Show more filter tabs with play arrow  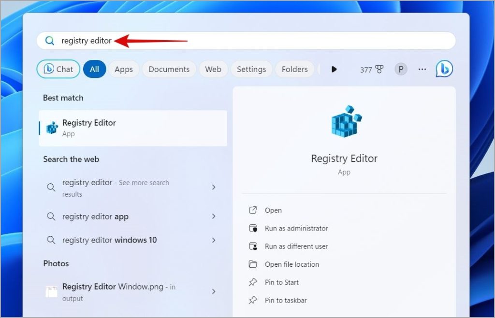pyautogui.click(x=334, y=69)
